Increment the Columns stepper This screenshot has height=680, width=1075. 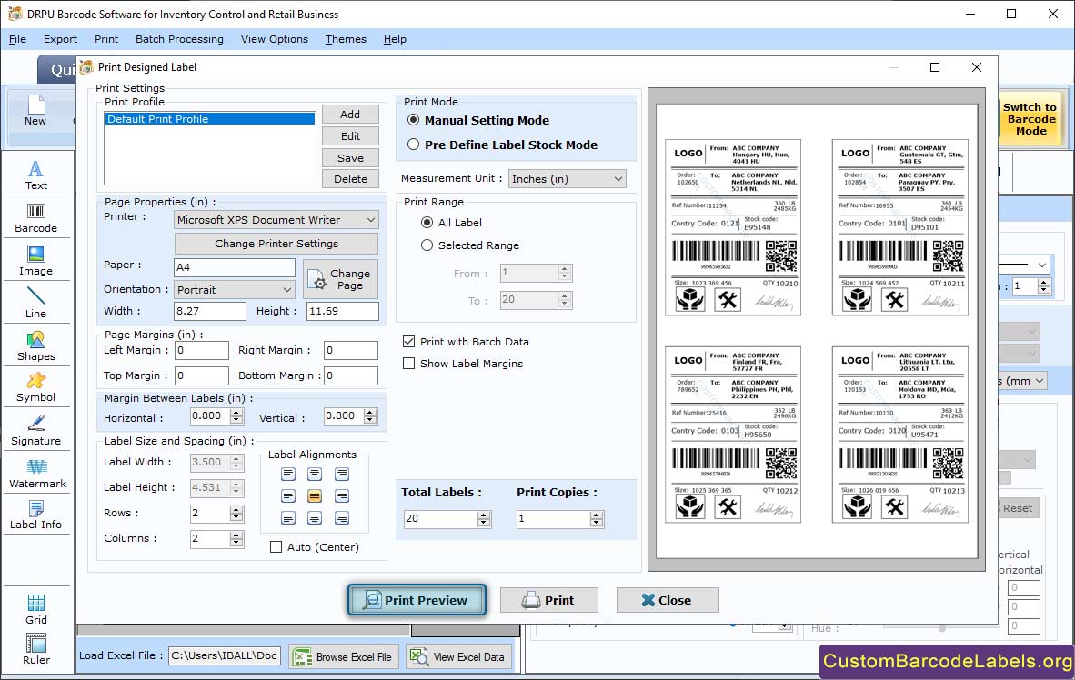pos(236,535)
